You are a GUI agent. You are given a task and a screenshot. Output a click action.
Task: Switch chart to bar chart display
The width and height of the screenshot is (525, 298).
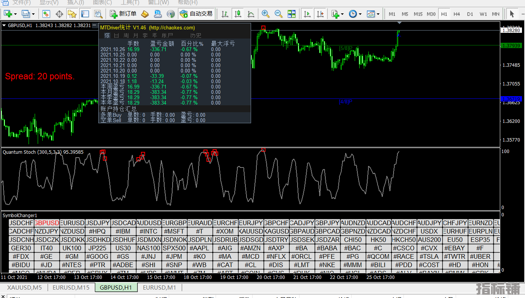tap(225, 14)
